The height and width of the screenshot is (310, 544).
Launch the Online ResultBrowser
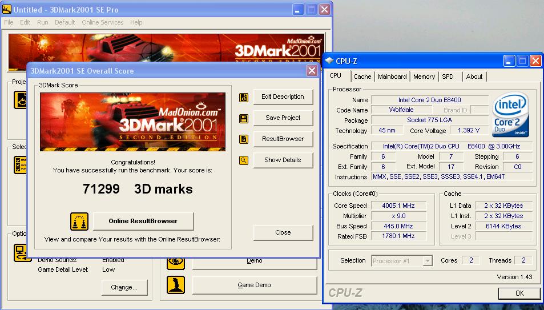[143, 221]
